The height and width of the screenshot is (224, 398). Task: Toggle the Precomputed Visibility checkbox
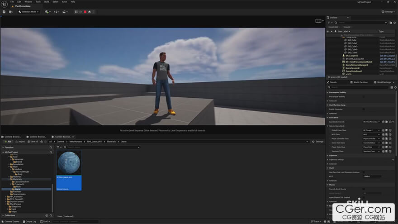(364, 96)
